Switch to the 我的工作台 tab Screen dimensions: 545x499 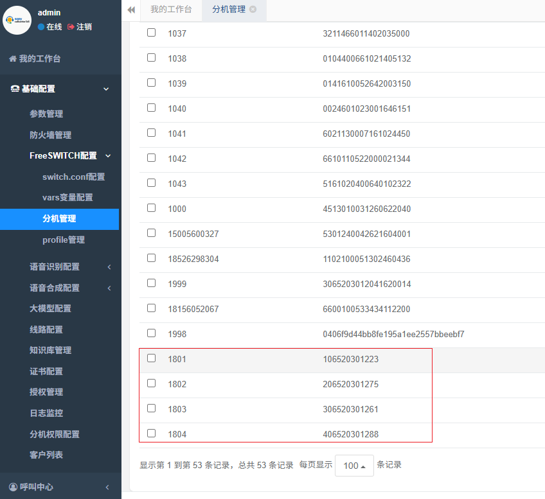171,10
